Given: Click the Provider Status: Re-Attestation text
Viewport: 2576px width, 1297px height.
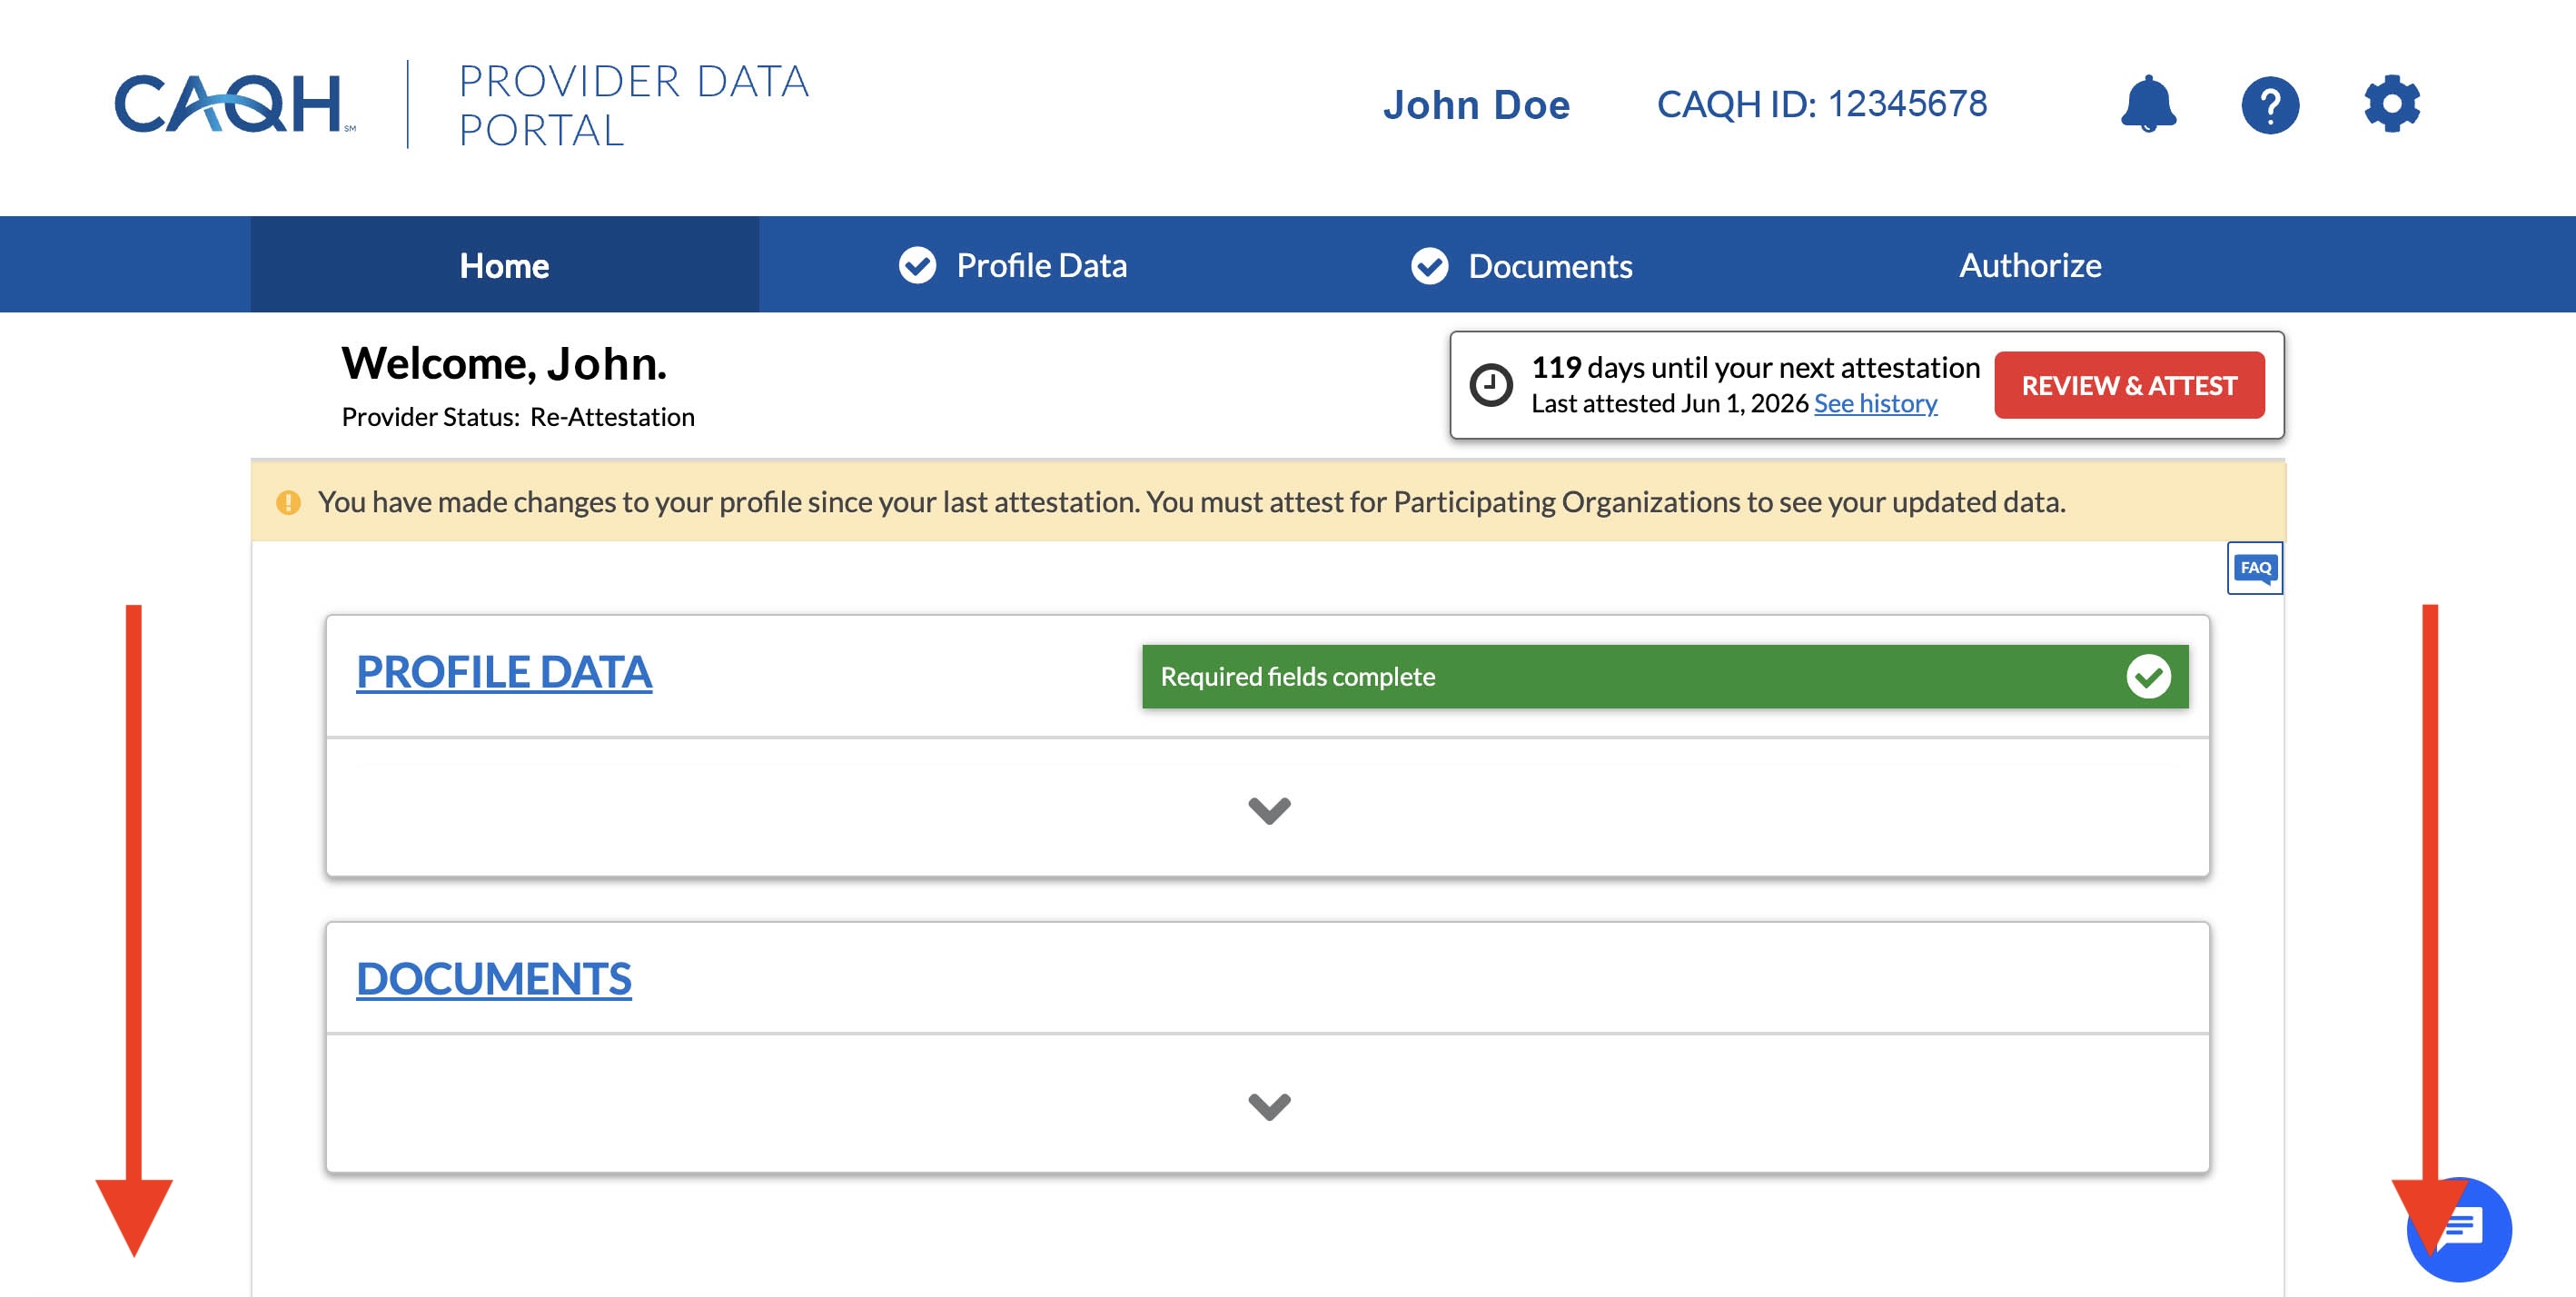Looking at the screenshot, I should coord(518,417).
